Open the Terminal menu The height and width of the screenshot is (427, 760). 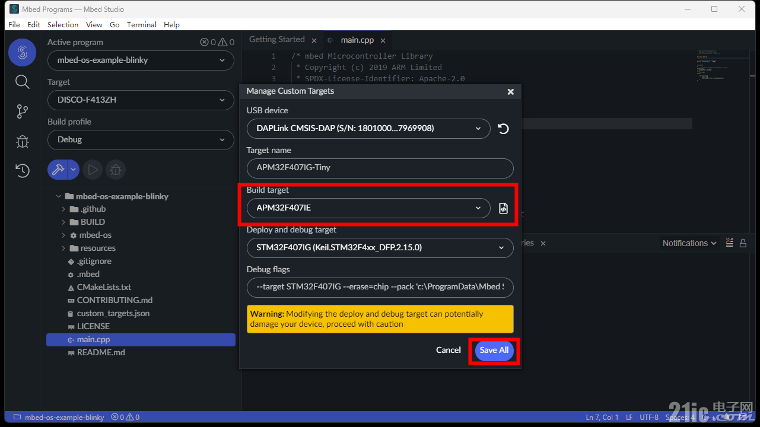pyautogui.click(x=142, y=24)
